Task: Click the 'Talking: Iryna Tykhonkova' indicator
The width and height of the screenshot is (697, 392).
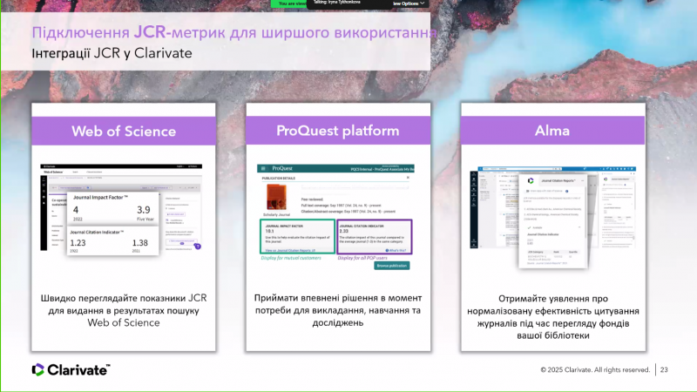Action: tap(337, 3)
